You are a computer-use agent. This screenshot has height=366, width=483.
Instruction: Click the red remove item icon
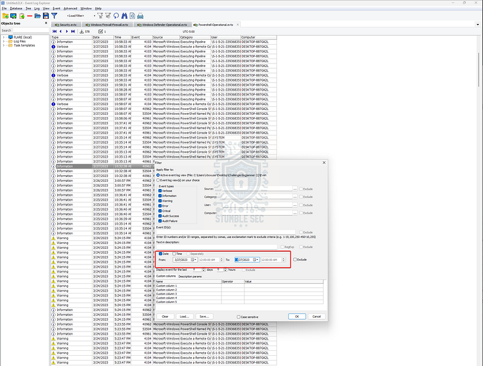[30, 16]
